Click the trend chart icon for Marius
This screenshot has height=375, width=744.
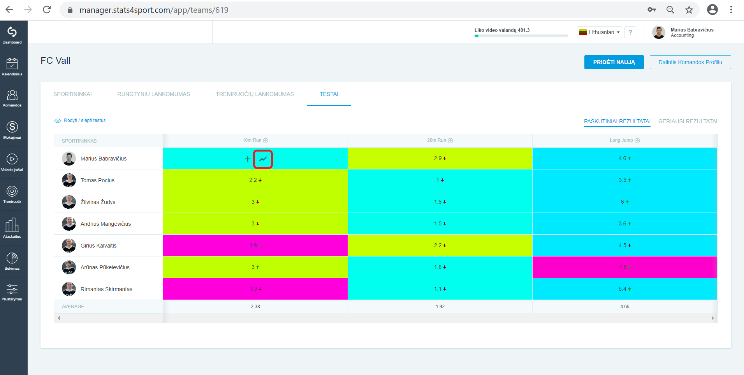pyautogui.click(x=263, y=159)
